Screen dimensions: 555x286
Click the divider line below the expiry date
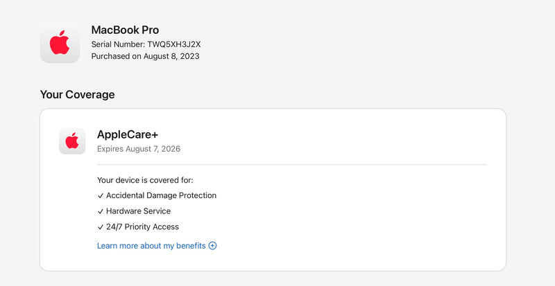[291, 165]
